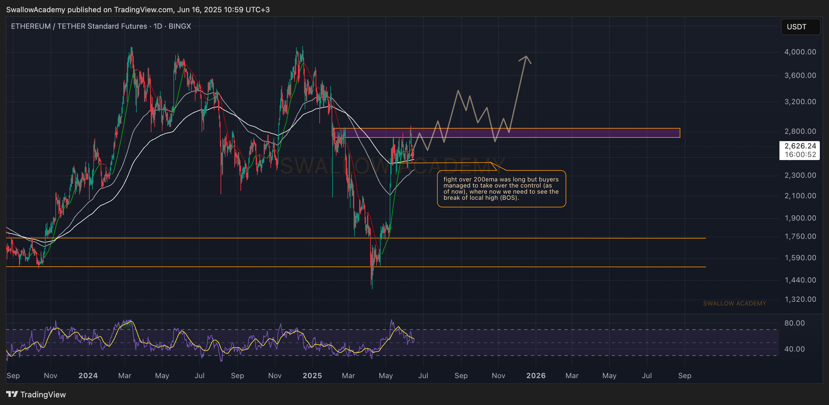Click the countdown timer 16:00:52
This screenshot has height=405, width=829.
point(800,155)
